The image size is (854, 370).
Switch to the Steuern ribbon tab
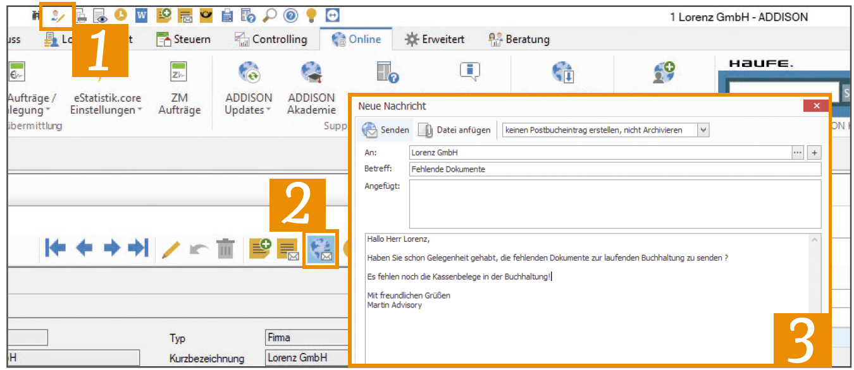tap(183, 39)
